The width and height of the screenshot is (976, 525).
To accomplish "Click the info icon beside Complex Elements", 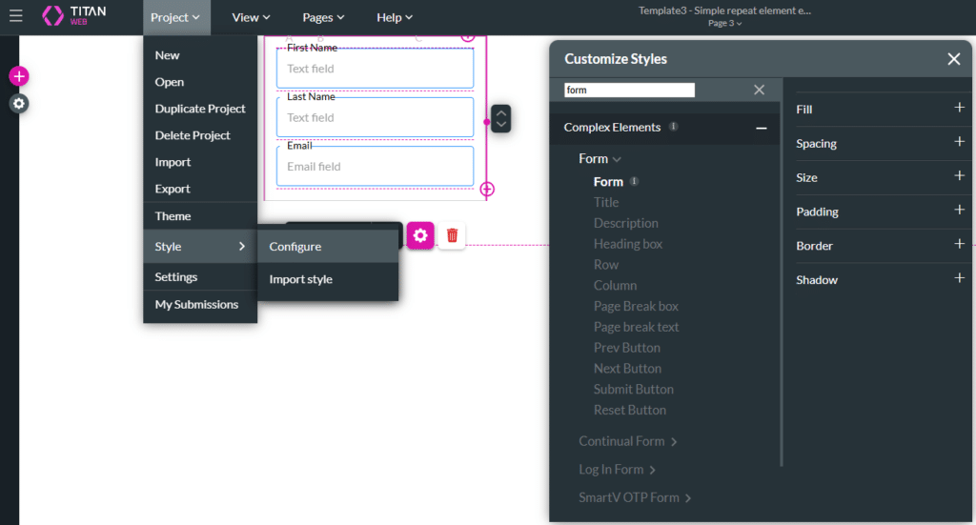I will click(x=673, y=127).
